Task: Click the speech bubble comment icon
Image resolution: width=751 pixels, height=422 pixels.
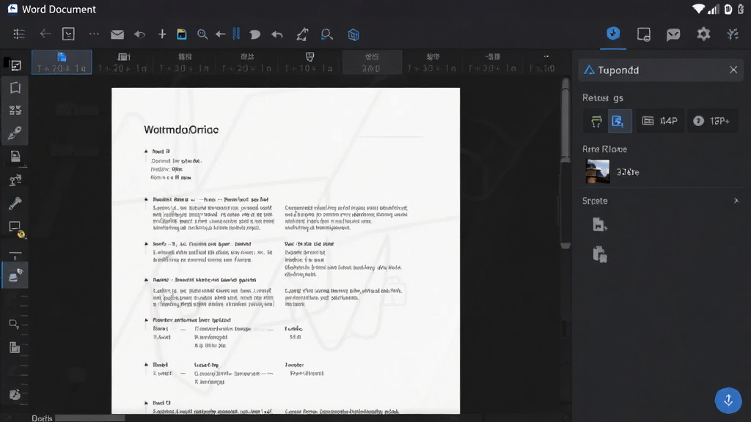Action: click(254, 34)
